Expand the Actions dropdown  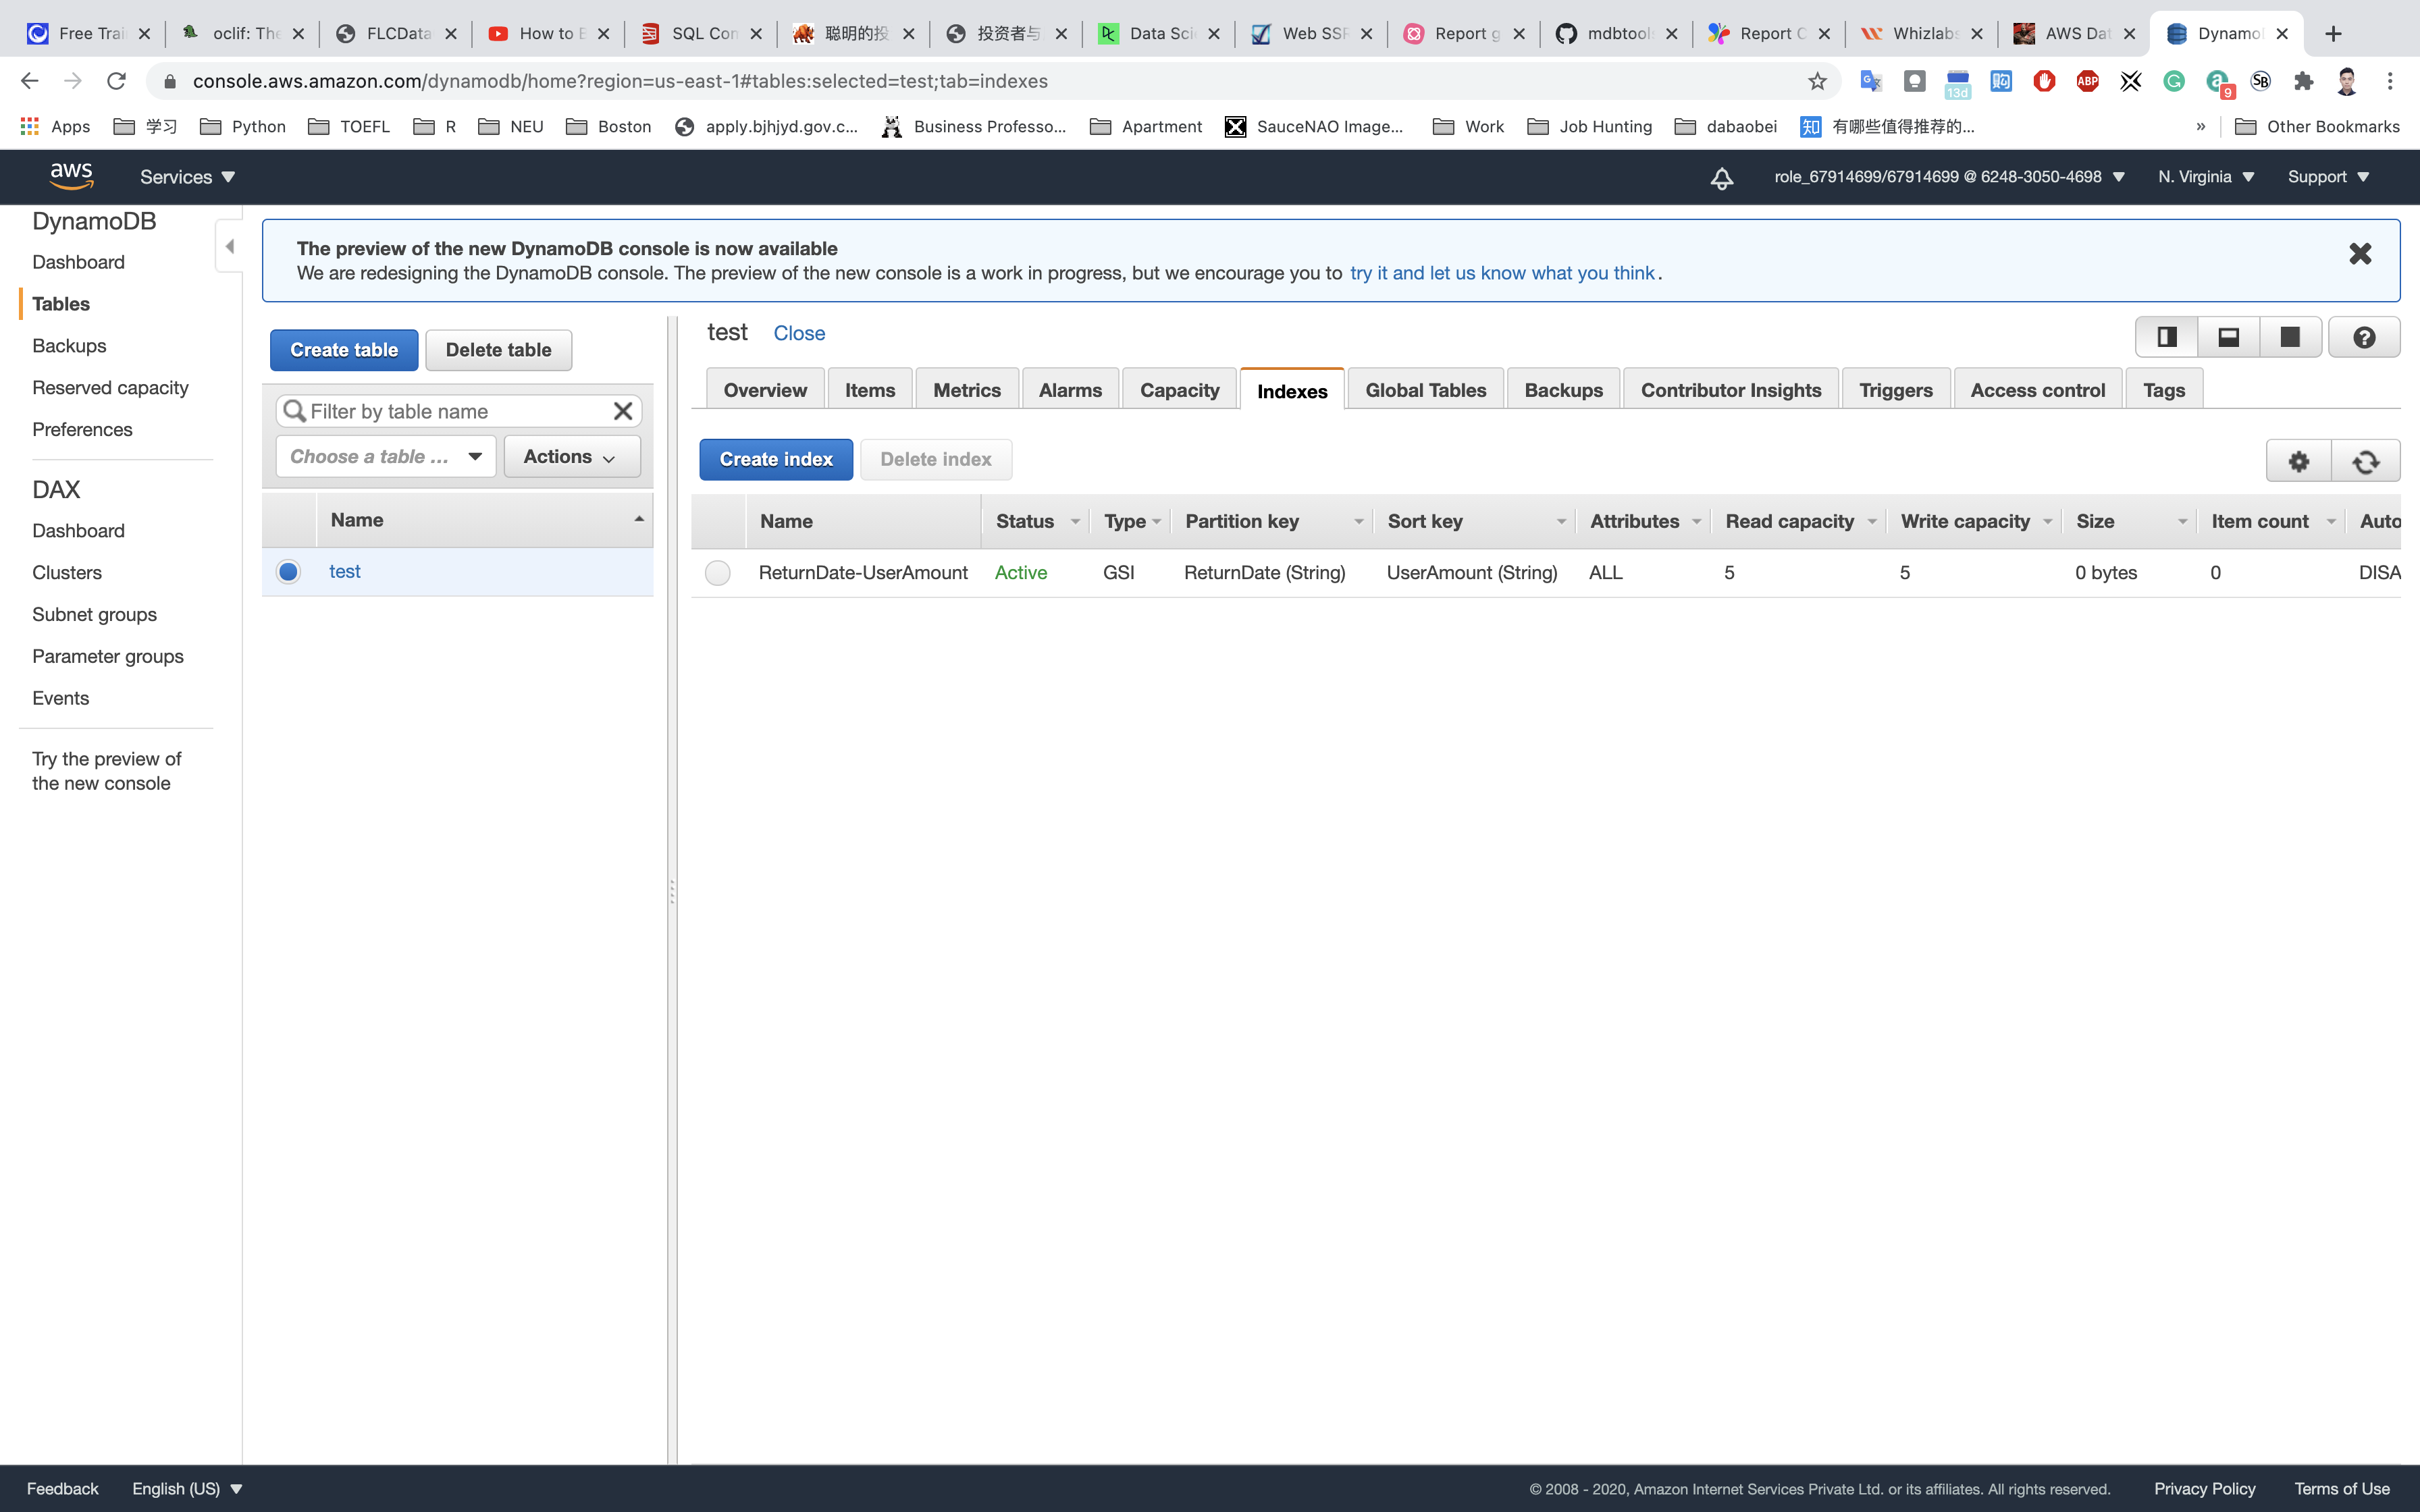click(x=571, y=457)
